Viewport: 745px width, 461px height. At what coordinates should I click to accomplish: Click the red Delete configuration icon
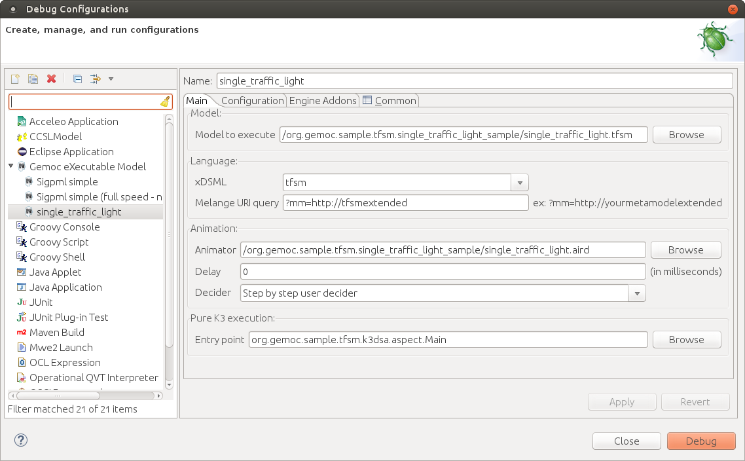click(x=51, y=79)
